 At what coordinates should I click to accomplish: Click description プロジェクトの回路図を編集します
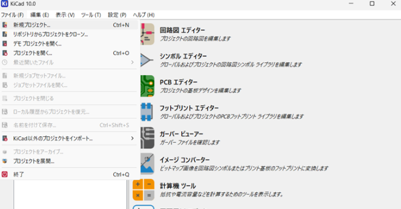point(195,38)
